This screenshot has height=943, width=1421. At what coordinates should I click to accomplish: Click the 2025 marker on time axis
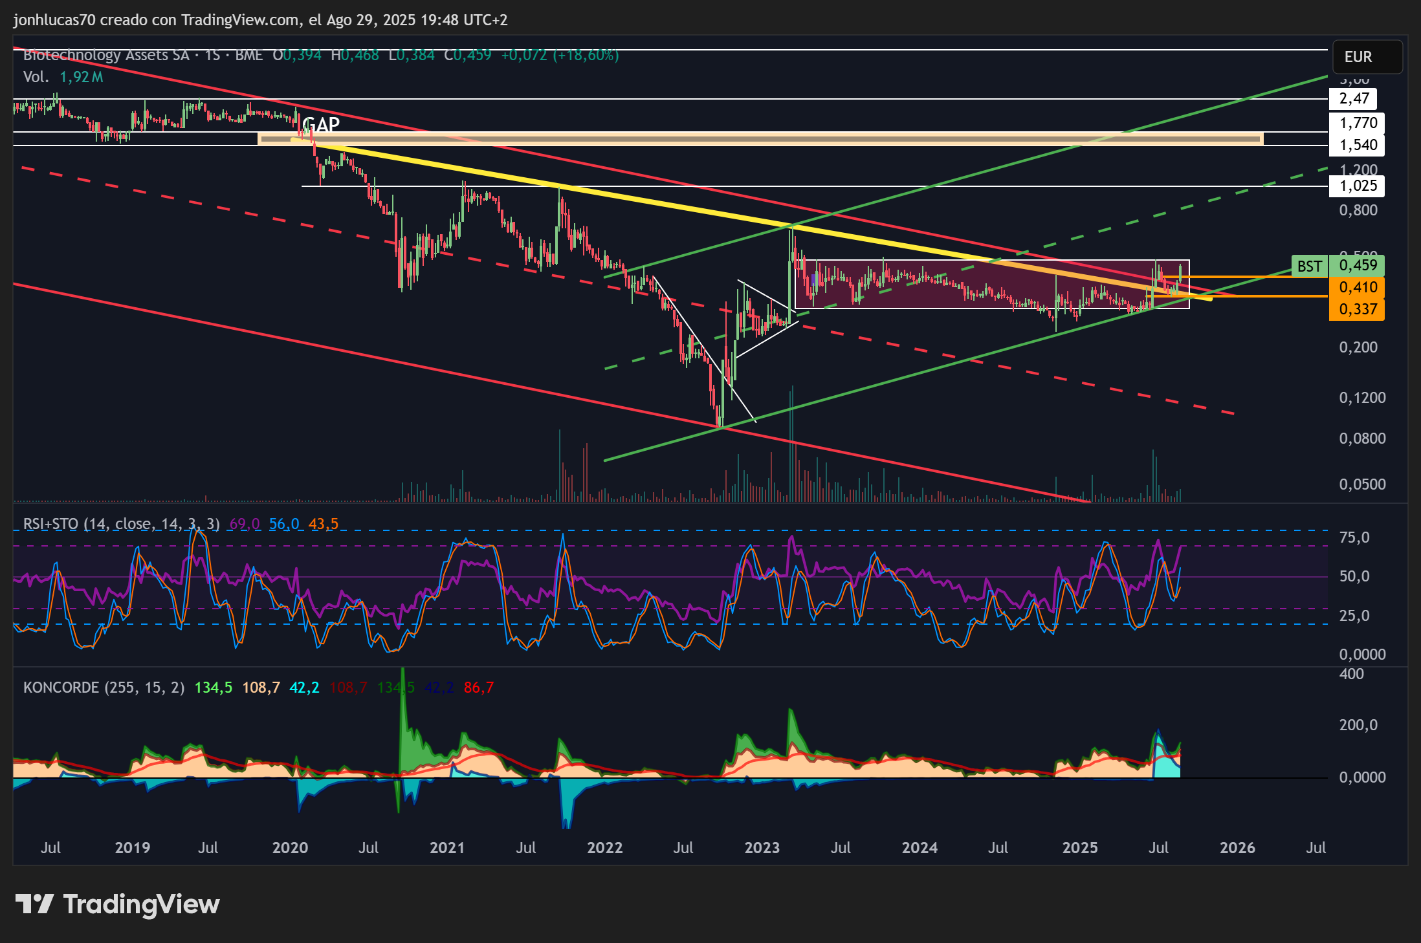point(1080,848)
